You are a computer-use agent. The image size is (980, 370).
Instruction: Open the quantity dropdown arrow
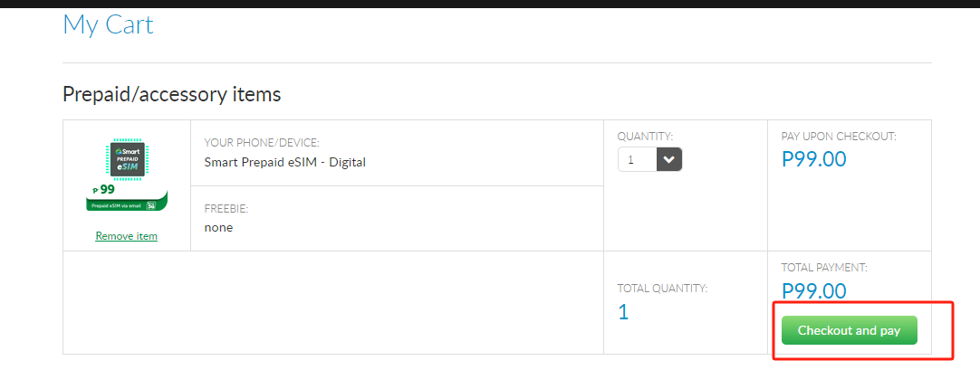tap(669, 160)
